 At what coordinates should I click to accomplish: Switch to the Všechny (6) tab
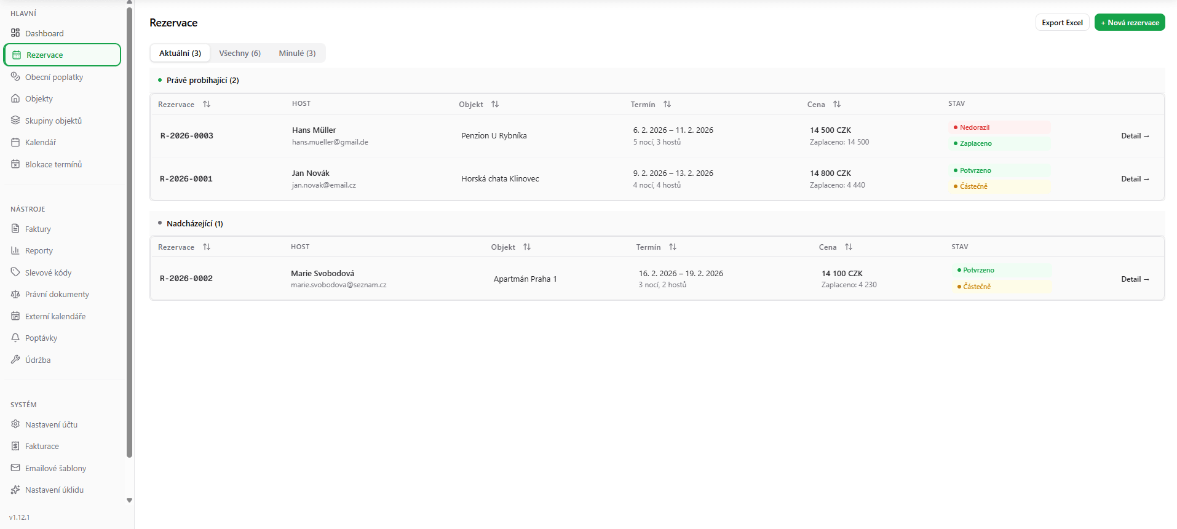tap(240, 54)
